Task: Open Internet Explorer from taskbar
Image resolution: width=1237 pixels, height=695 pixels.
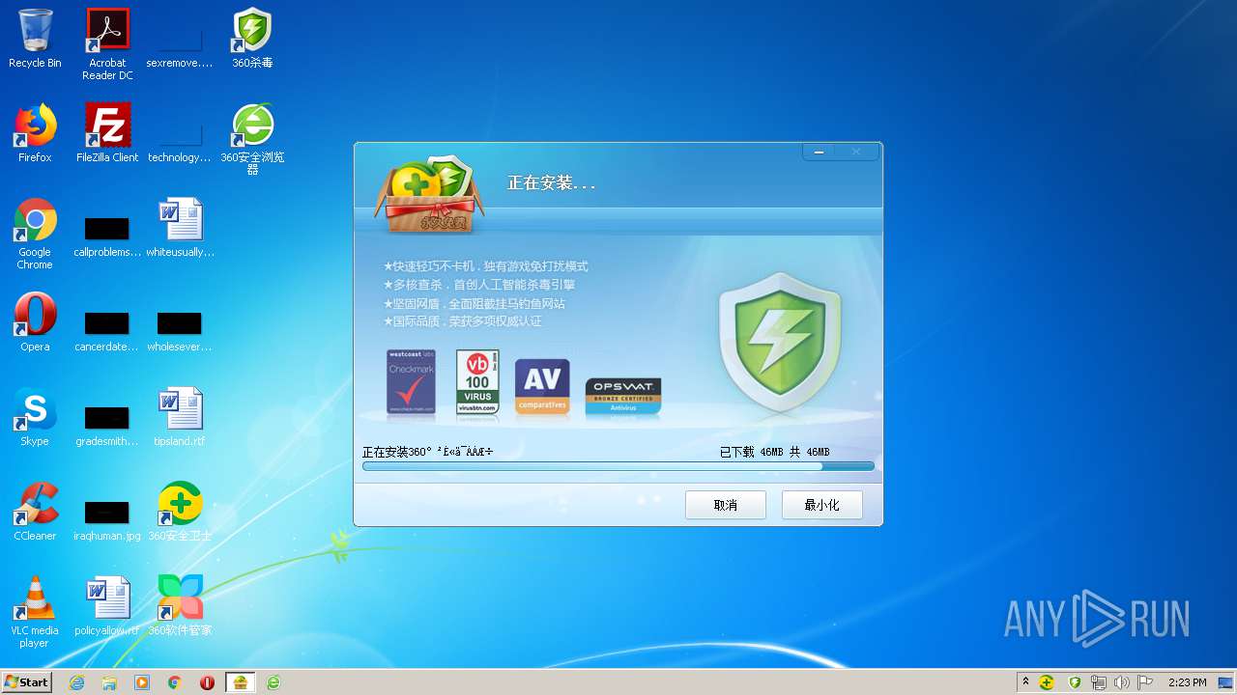Action: [77, 682]
